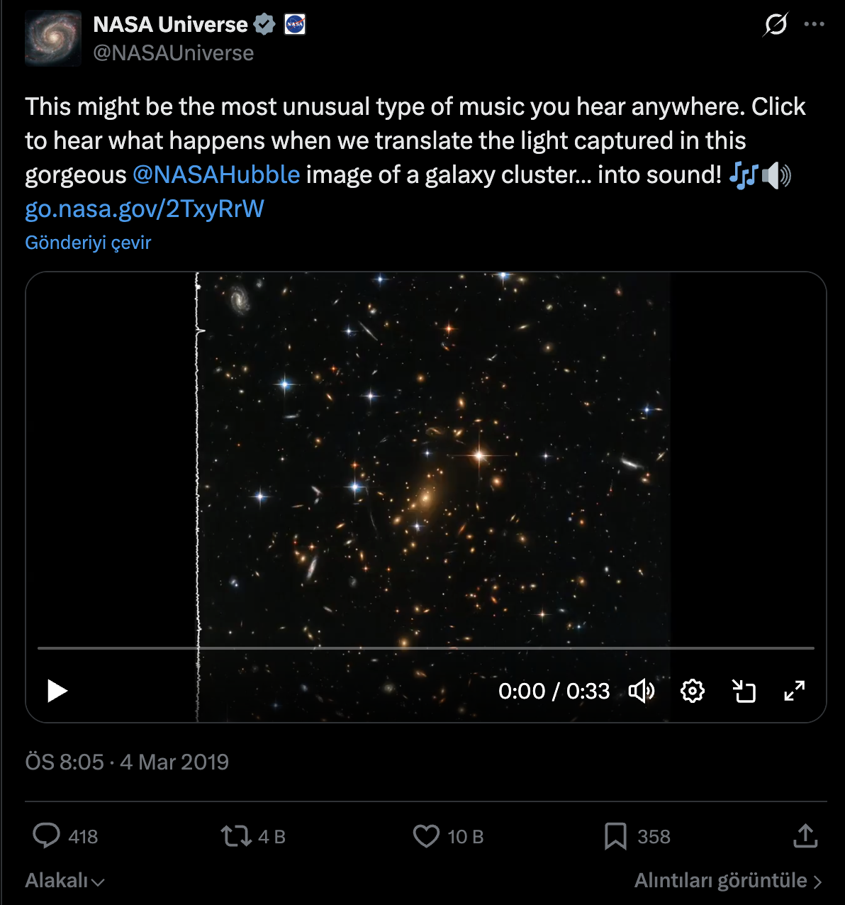The height and width of the screenshot is (905, 845).
Task: Click the Grok icon near the top
Action: tap(776, 25)
